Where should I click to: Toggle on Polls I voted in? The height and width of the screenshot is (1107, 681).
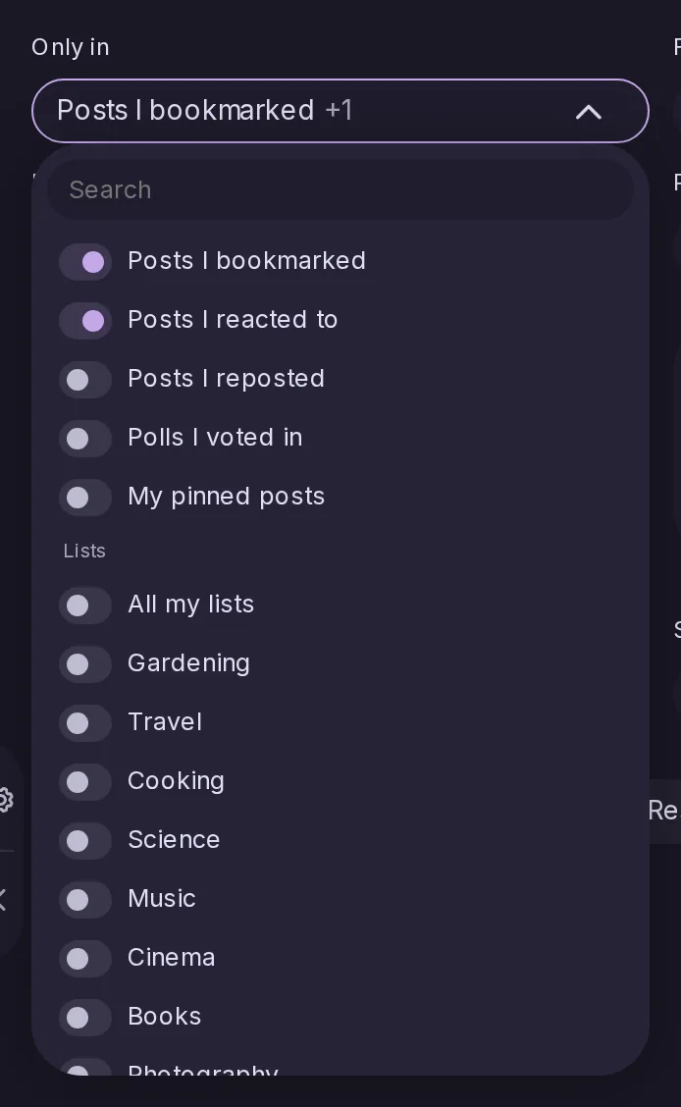[x=85, y=439]
